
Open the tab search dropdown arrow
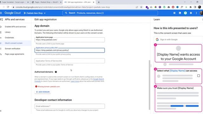(185, 2)
